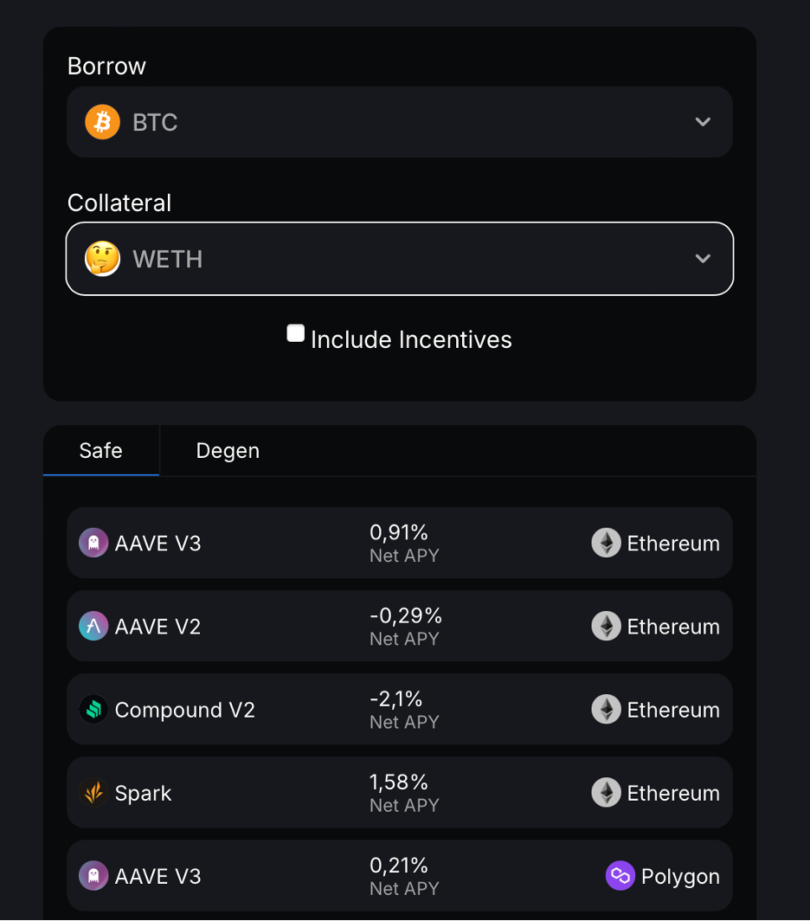The image size is (810, 921).
Task: Expand the Borrow asset dropdown chevron
Action: (x=703, y=122)
